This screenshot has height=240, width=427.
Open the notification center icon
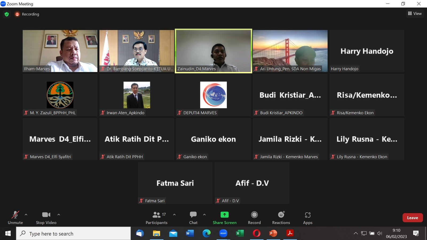point(416,234)
